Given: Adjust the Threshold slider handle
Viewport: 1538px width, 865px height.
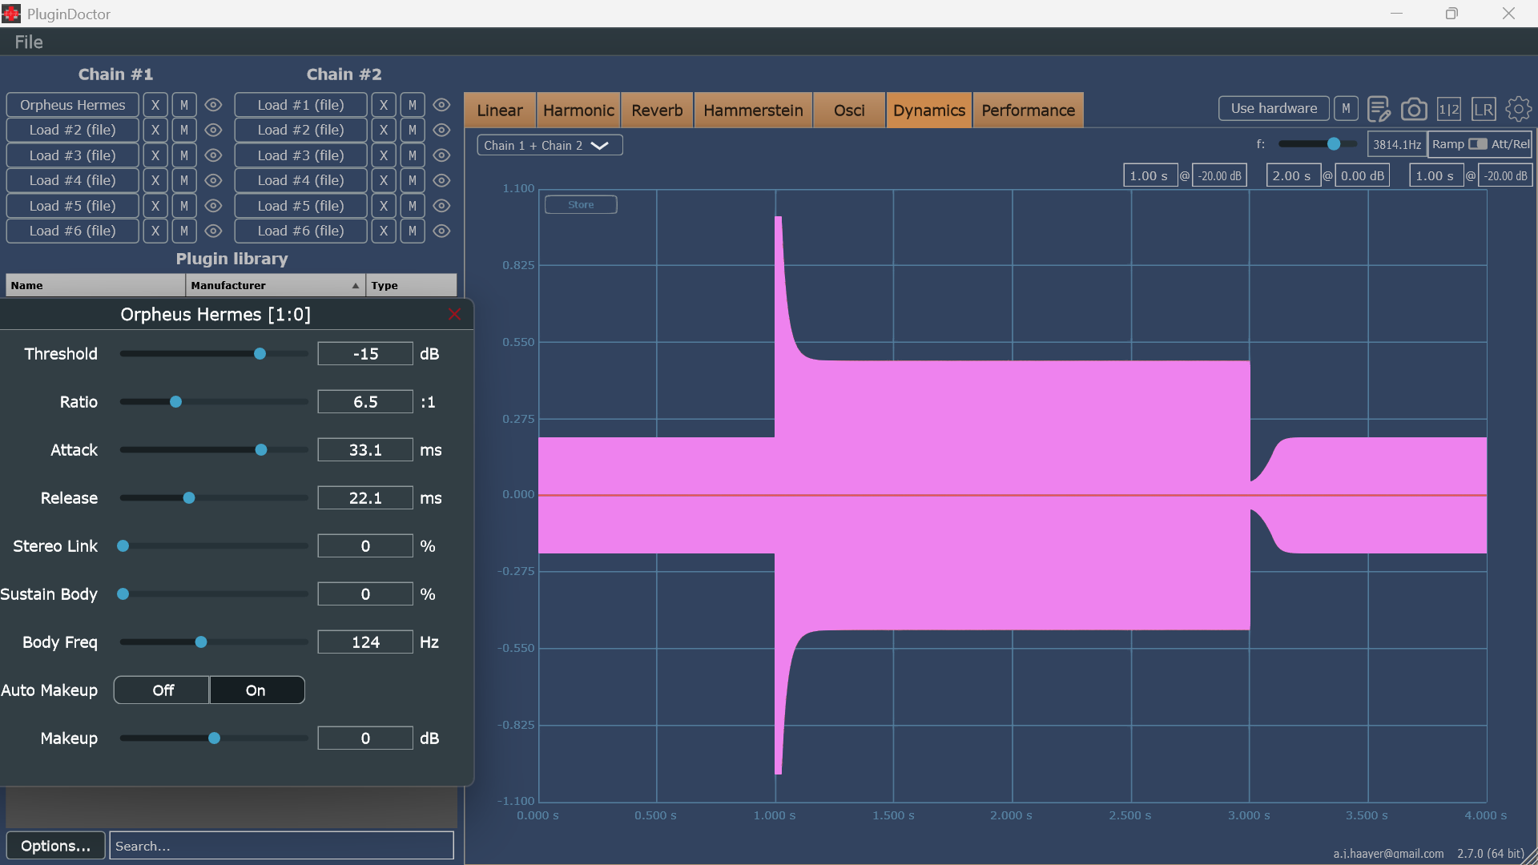Looking at the screenshot, I should tap(260, 354).
